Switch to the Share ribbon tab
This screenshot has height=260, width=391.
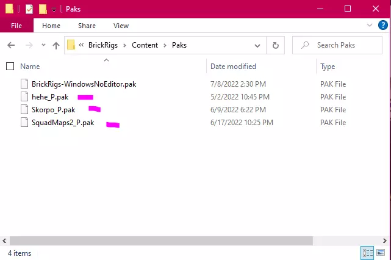coord(87,26)
